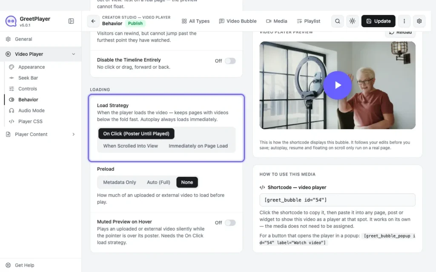Click the v5.0.1 version label
This screenshot has height=272, width=436.
(25, 25)
